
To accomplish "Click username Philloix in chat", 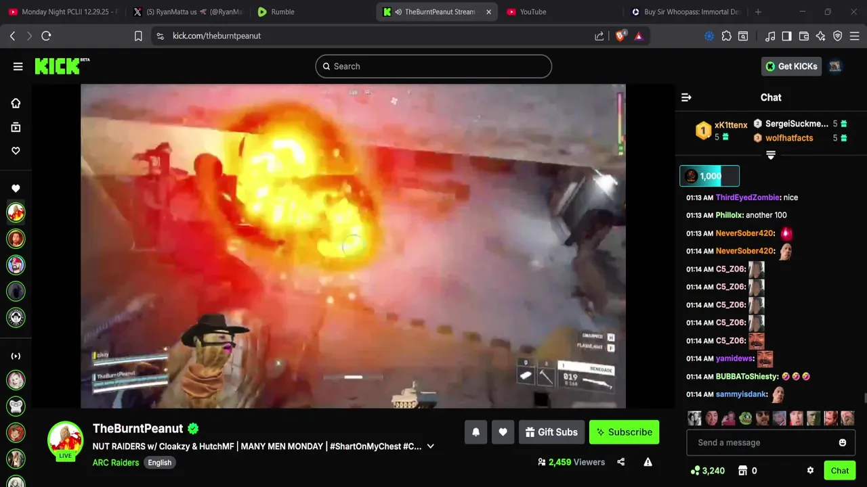I will [x=729, y=215].
